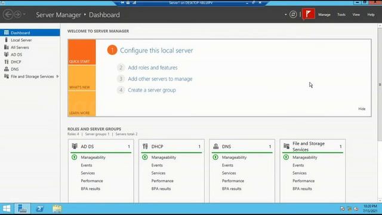Open Events in the DHCP tile
The width and height of the screenshot is (382, 215).
(x=157, y=165)
